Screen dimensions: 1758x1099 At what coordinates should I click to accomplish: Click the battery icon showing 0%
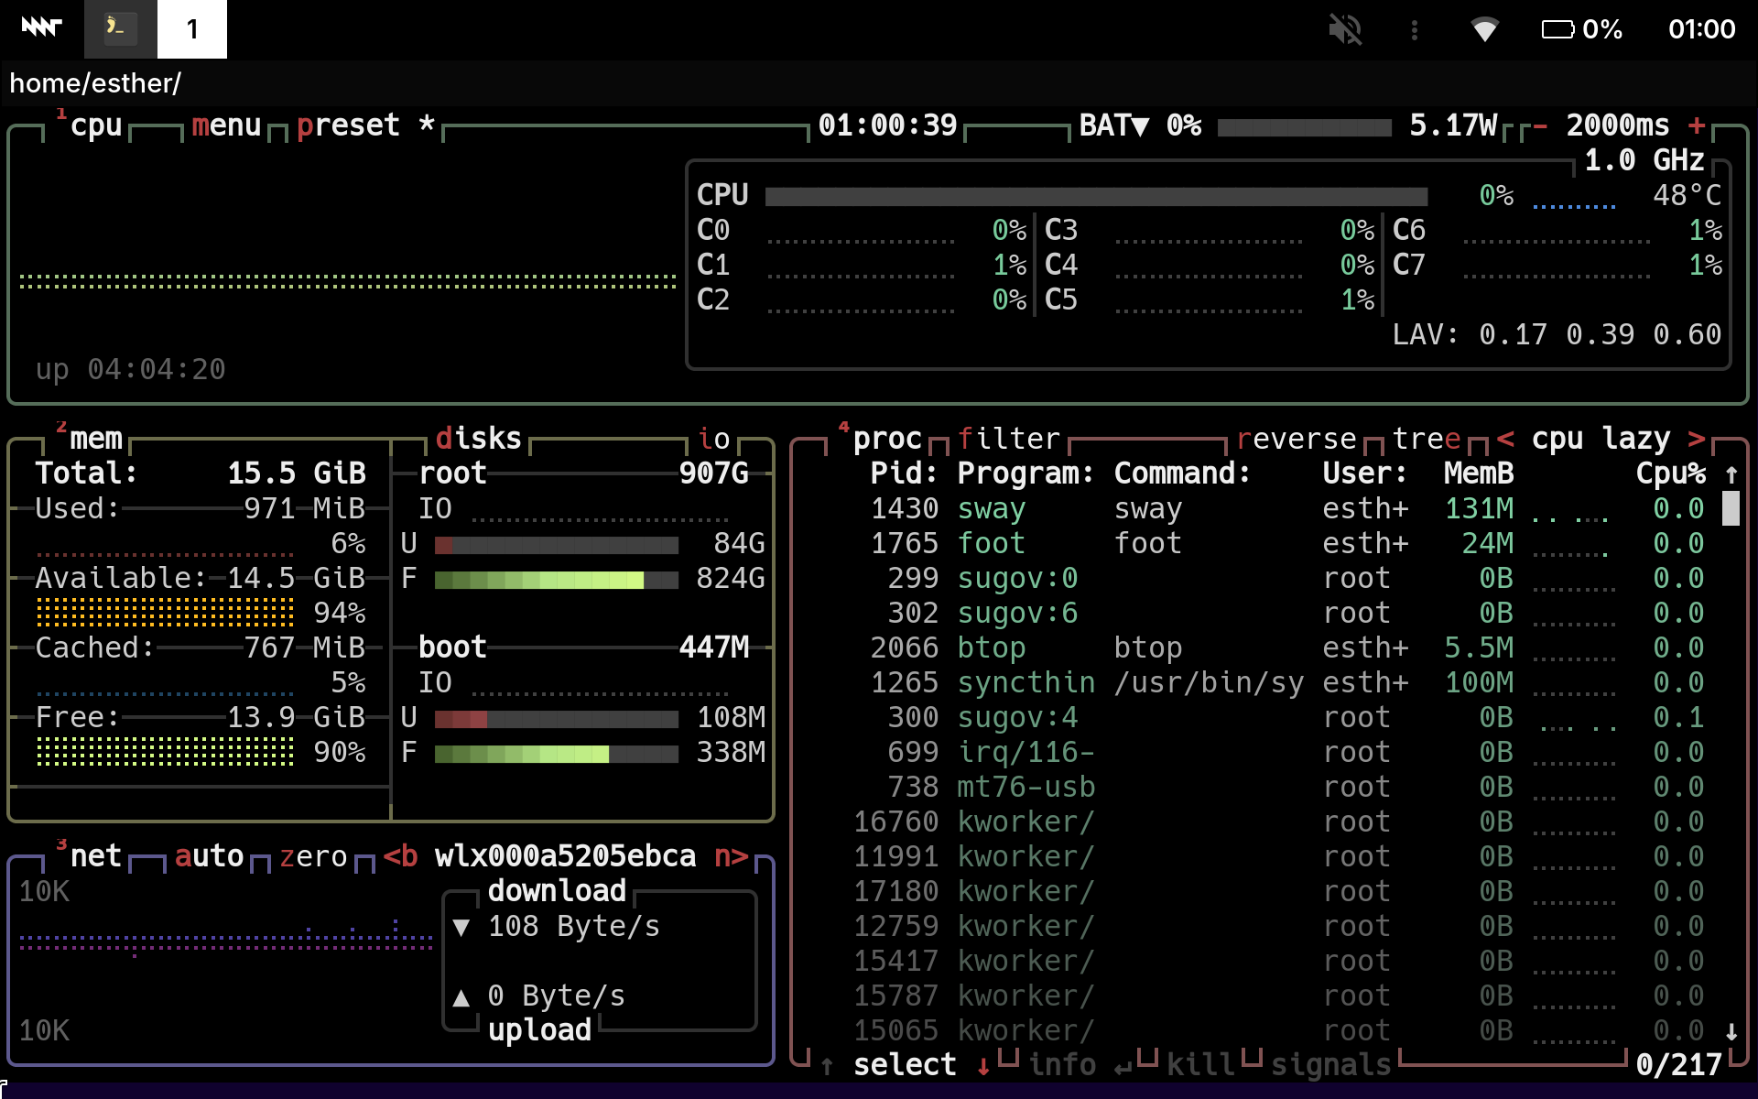click(x=1558, y=29)
